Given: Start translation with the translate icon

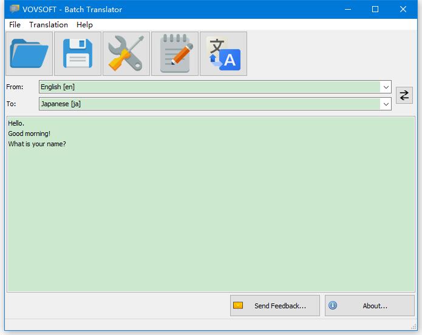Looking at the screenshot, I should [x=223, y=53].
